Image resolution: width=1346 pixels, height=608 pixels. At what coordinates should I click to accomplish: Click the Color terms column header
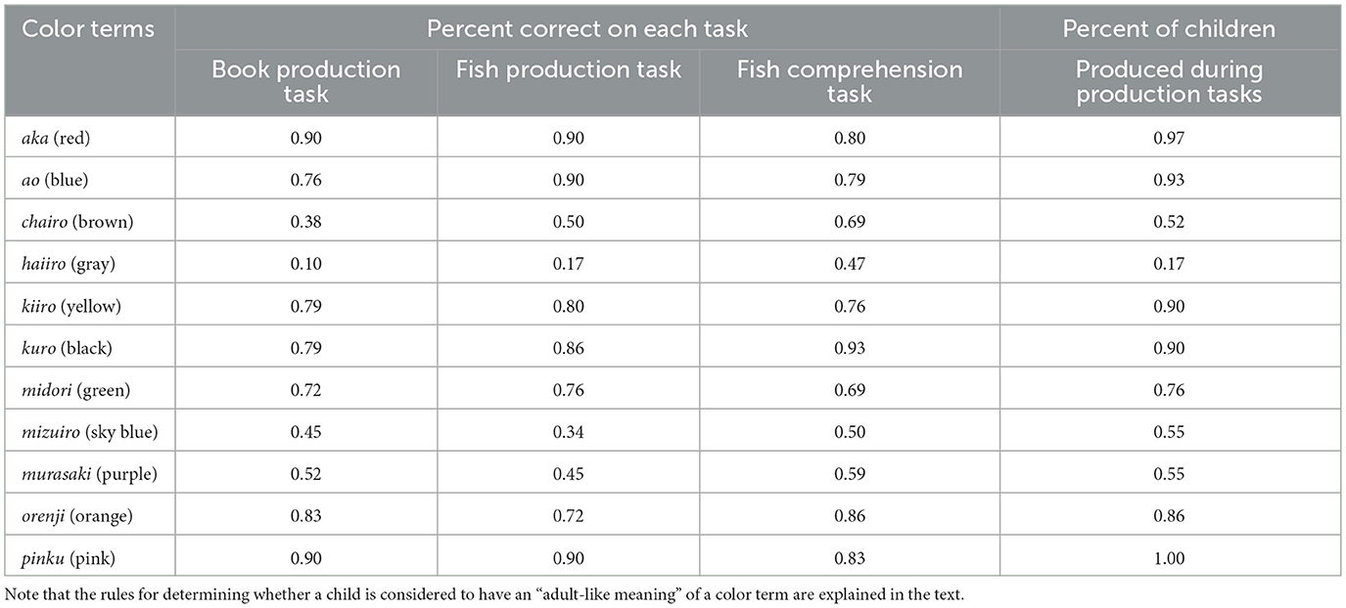88,28
